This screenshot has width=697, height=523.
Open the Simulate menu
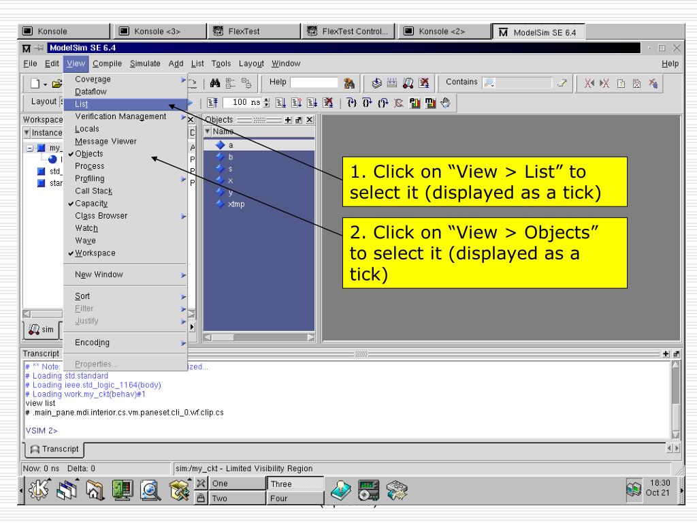point(145,63)
